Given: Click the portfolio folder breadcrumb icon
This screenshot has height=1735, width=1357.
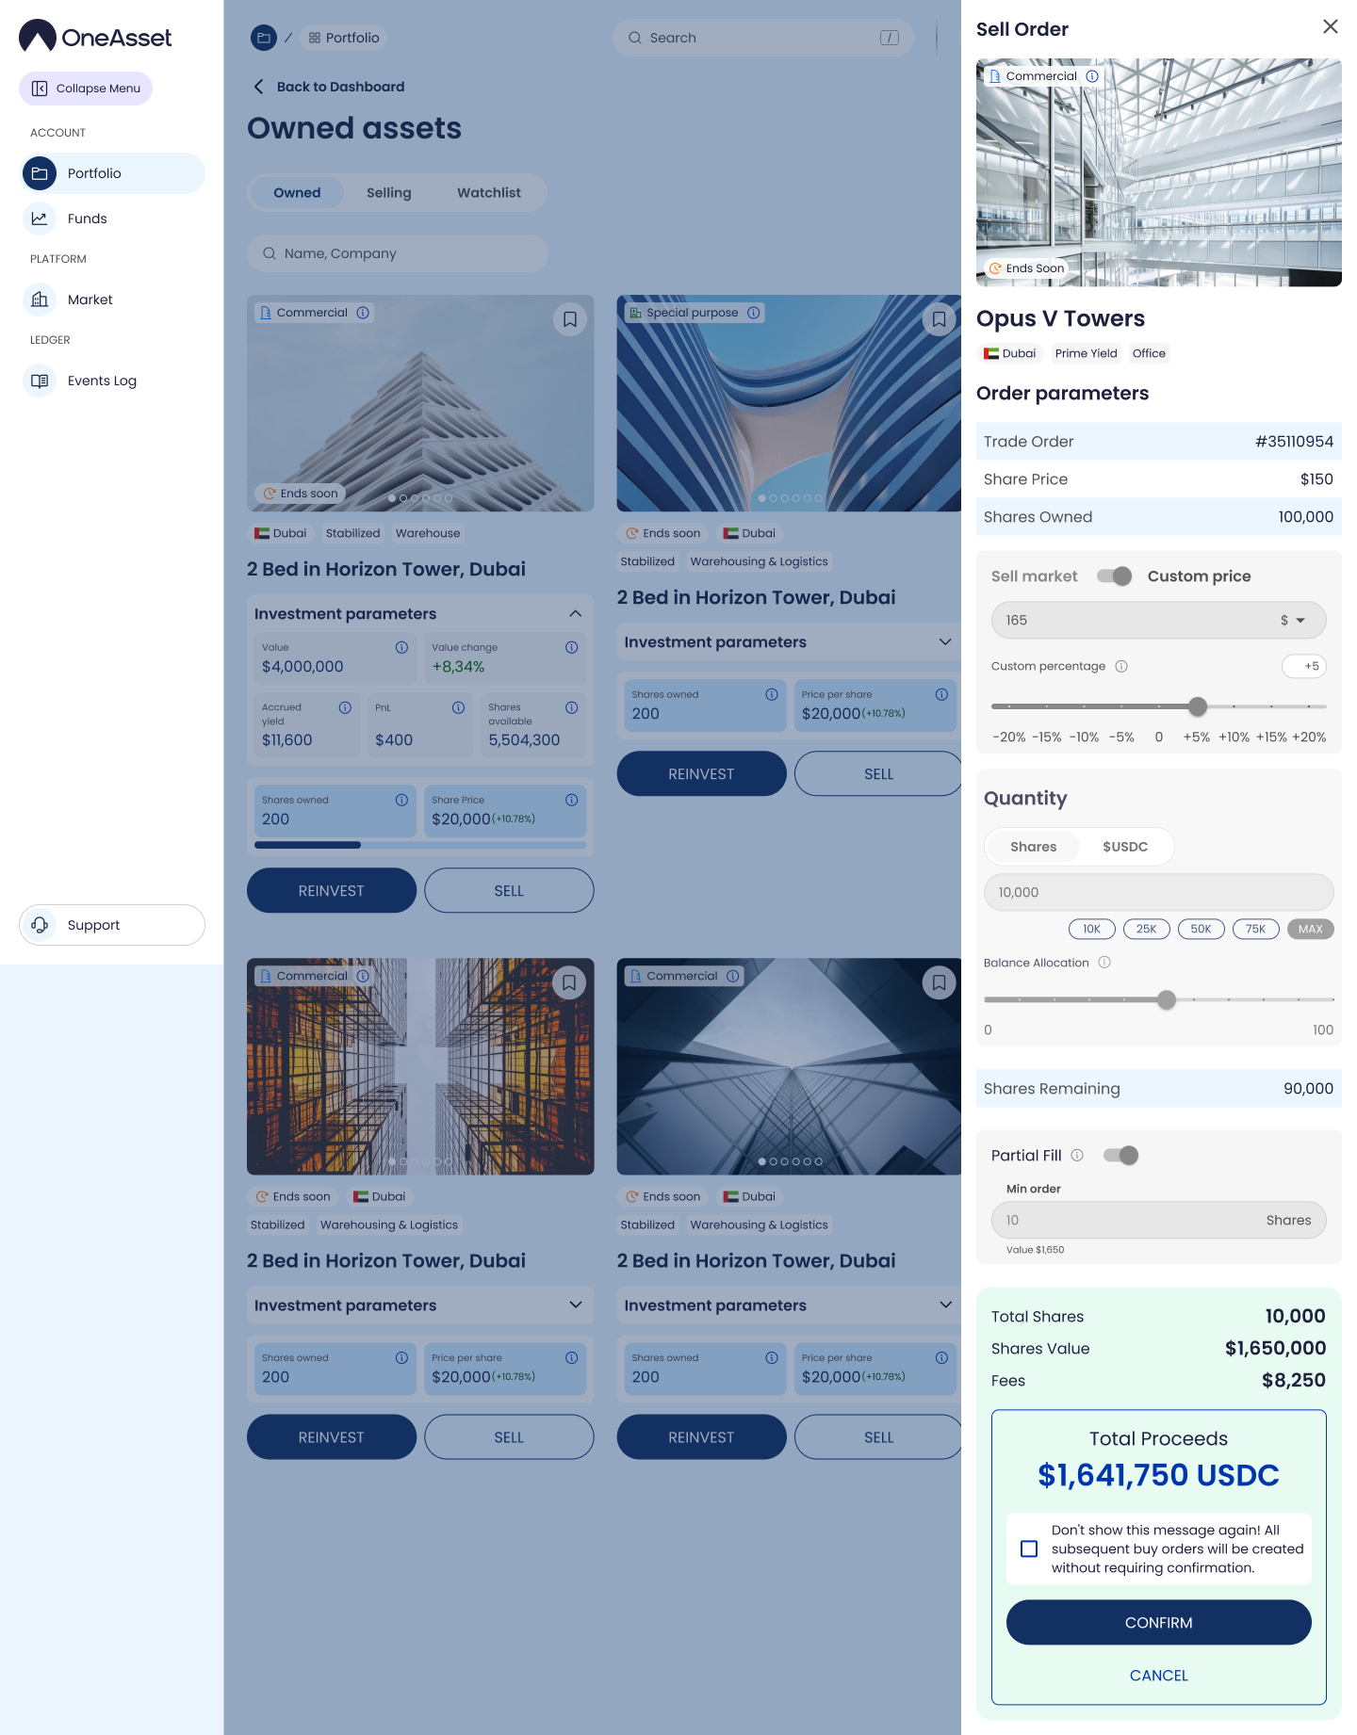Looking at the screenshot, I should pyautogui.click(x=264, y=38).
